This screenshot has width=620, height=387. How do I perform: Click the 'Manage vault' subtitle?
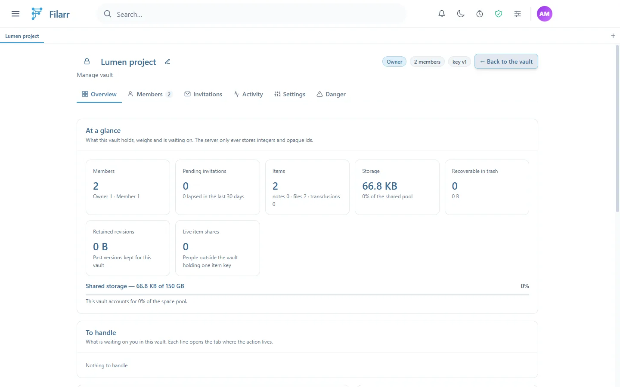tap(95, 75)
